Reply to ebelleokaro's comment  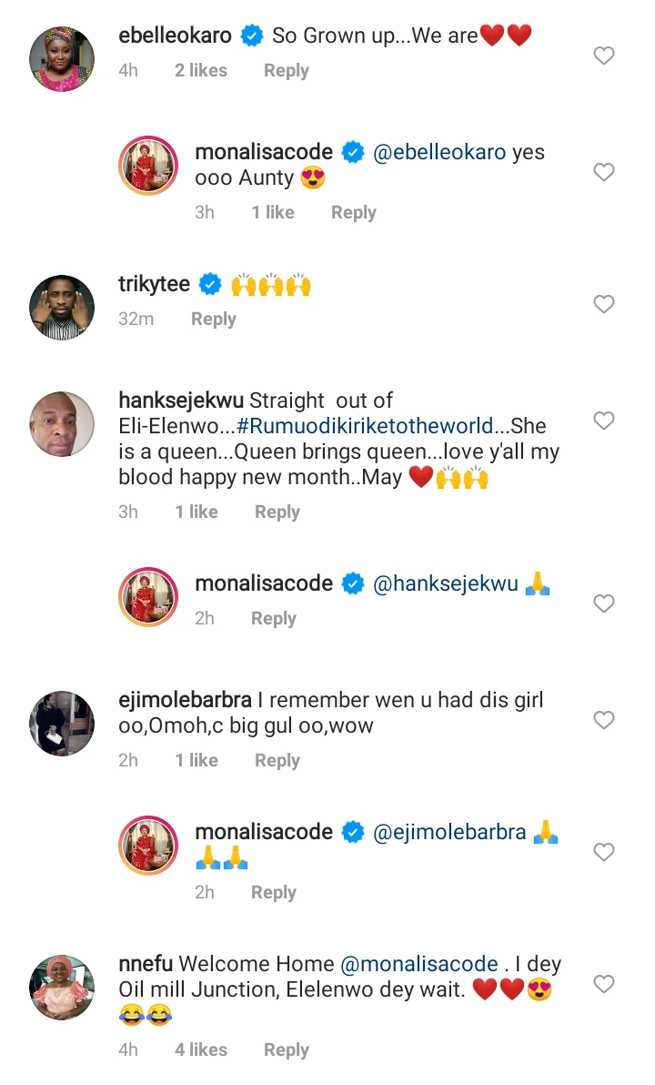tap(287, 71)
